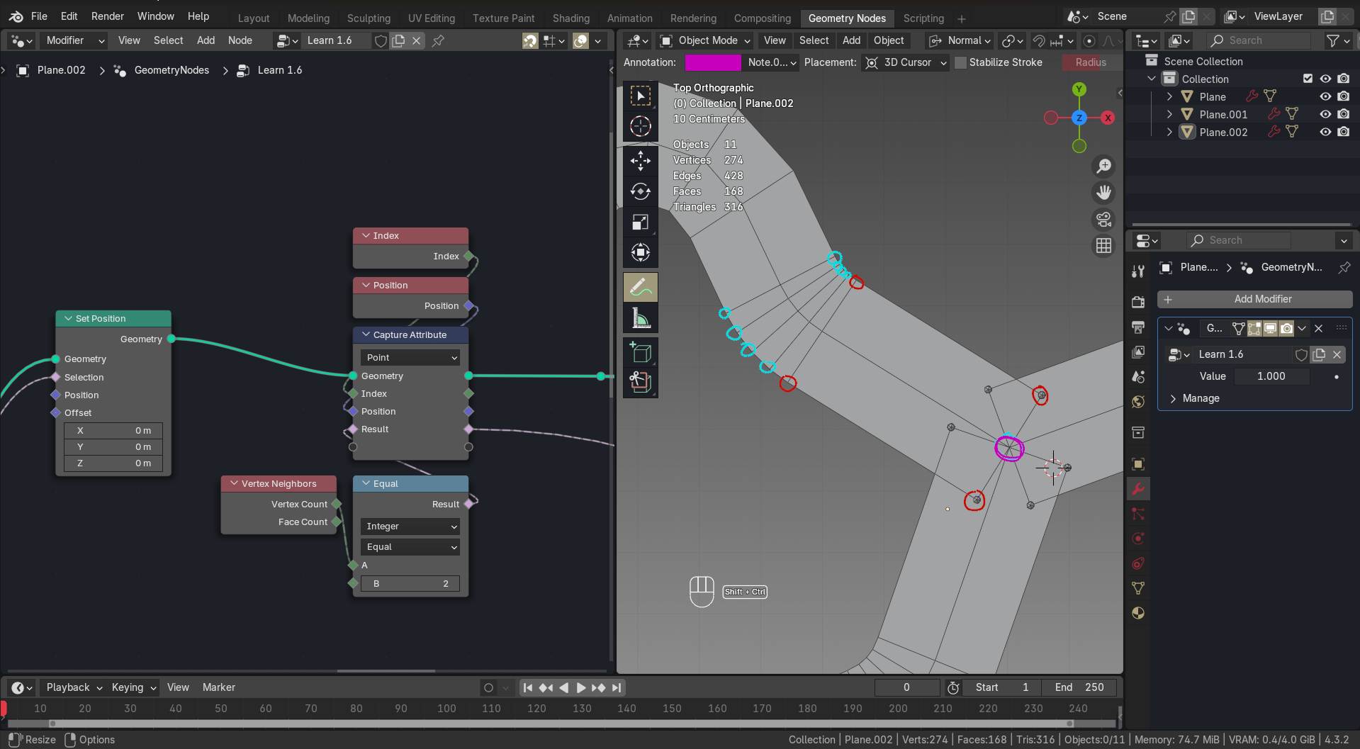The width and height of the screenshot is (1360, 749).
Task: Click the B value field in Equal node
Action: coord(410,584)
